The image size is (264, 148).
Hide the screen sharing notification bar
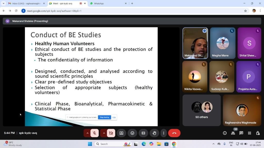tap(114, 117)
